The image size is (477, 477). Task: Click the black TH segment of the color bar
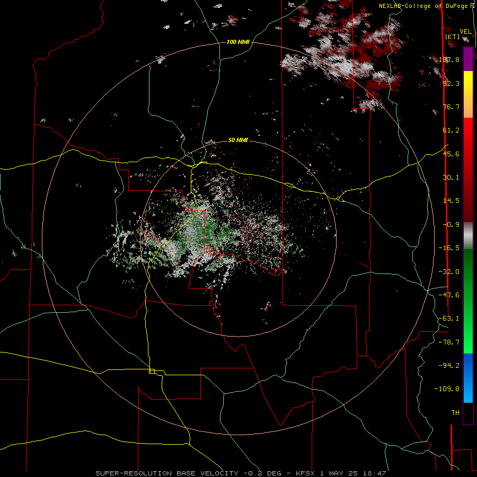tap(468, 413)
